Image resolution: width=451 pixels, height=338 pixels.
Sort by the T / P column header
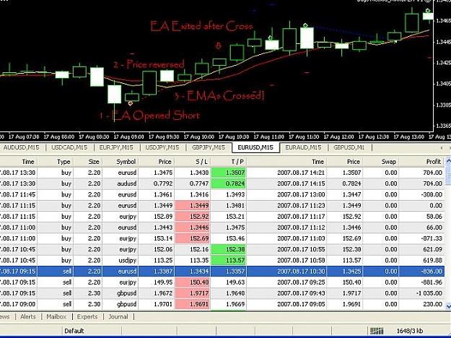coord(229,162)
